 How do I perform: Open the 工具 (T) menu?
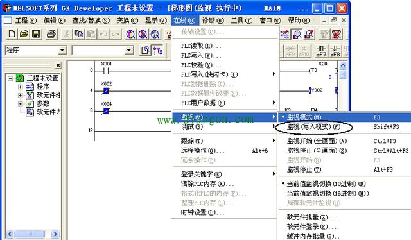pyautogui.click(x=241, y=21)
